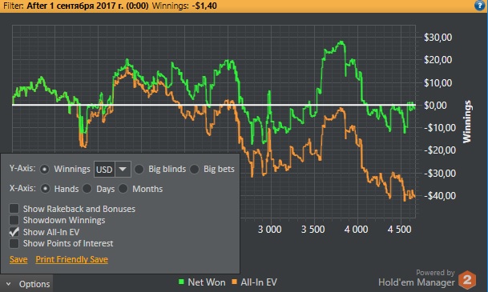This screenshot has height=292, width=488.
Task: Click the $10,00 axis label
Action: tap(438, 83)
